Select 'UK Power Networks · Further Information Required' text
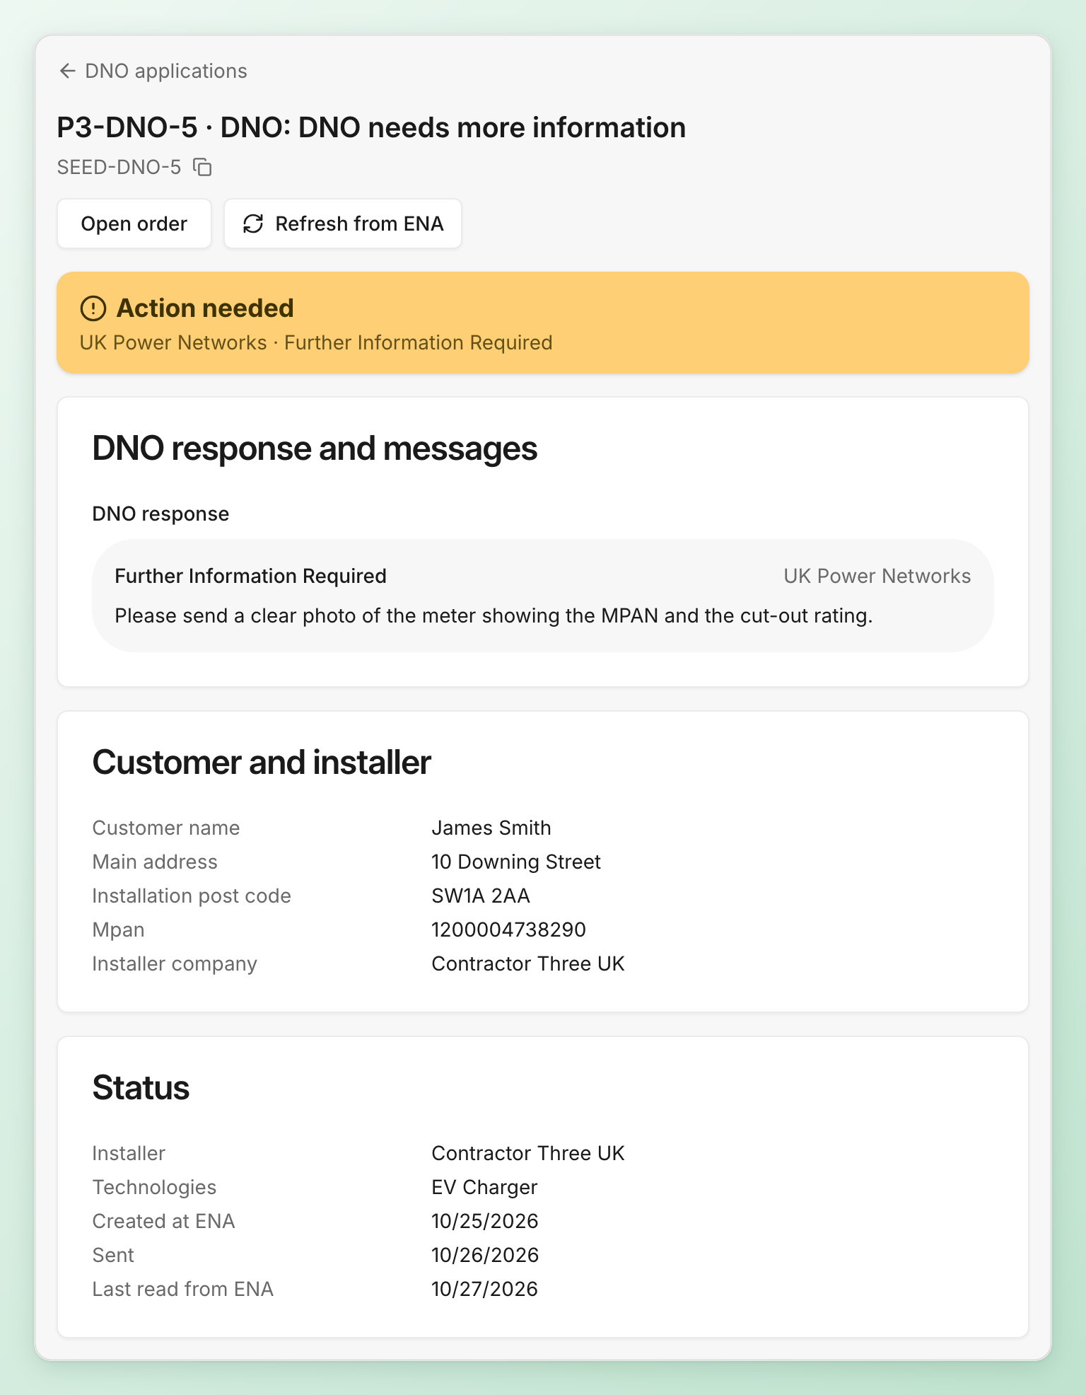The image size is (1086, 1395). coord(316,343)
